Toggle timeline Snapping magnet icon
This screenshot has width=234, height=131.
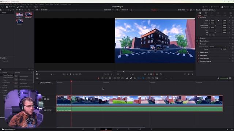(x=127, y=78)
